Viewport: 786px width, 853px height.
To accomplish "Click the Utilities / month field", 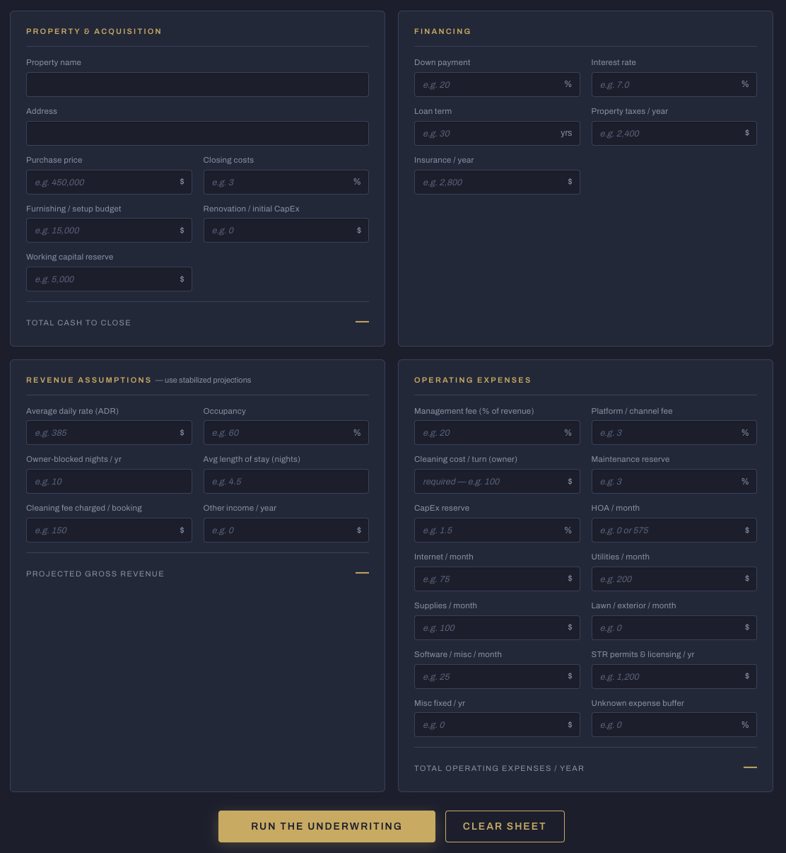I will [x=674, y=579].
